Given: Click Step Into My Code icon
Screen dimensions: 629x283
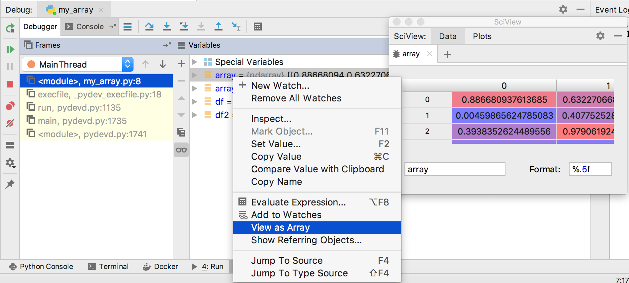Looking at the screenshot, I should 184,27.
